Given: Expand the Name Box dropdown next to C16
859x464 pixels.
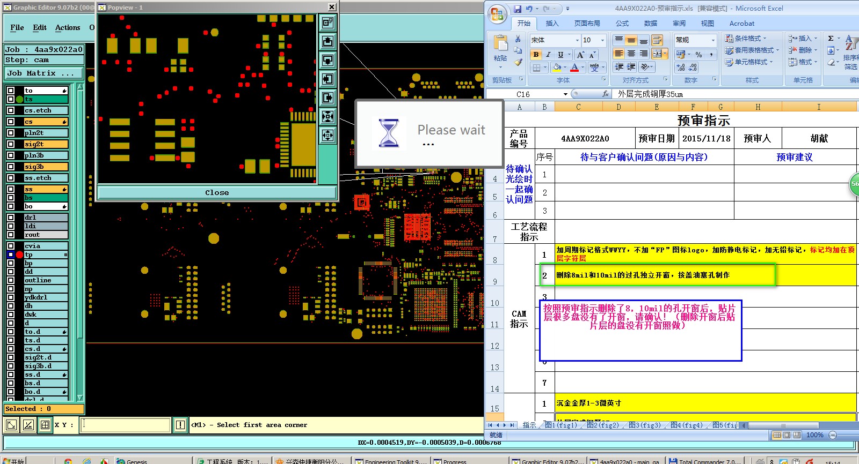Looking at the screenshot, I should [565, 94].
